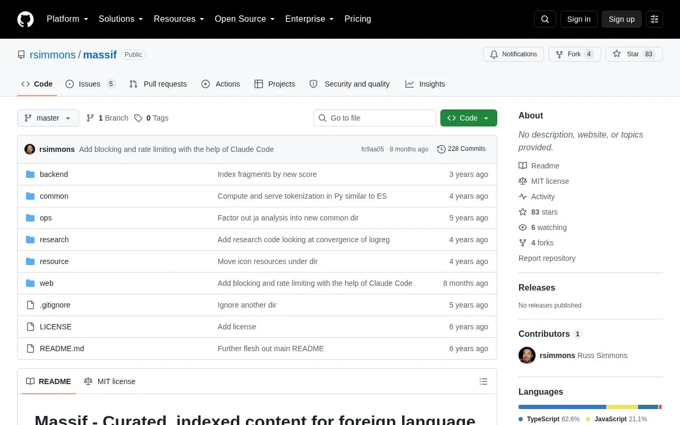
Task: View the 6 watching link
Action: [x=542, y=227]
